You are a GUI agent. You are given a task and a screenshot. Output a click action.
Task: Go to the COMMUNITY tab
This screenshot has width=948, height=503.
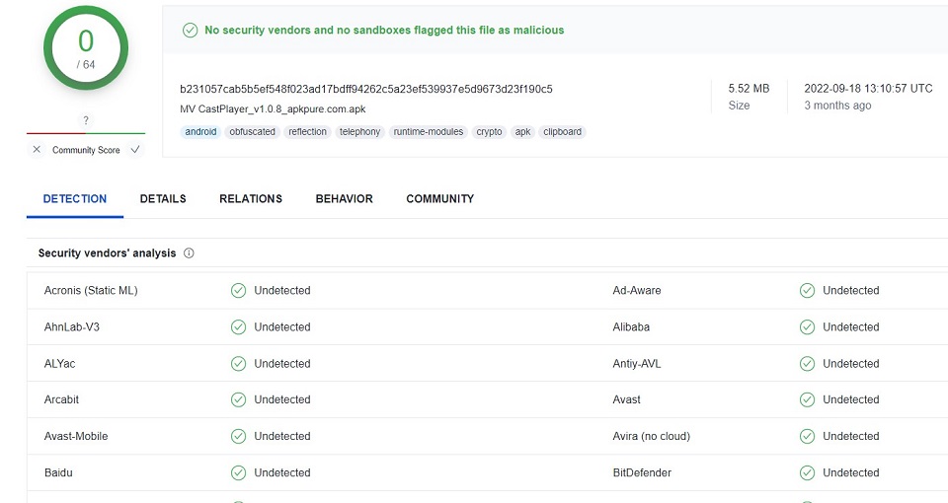[x=440, y=198]
